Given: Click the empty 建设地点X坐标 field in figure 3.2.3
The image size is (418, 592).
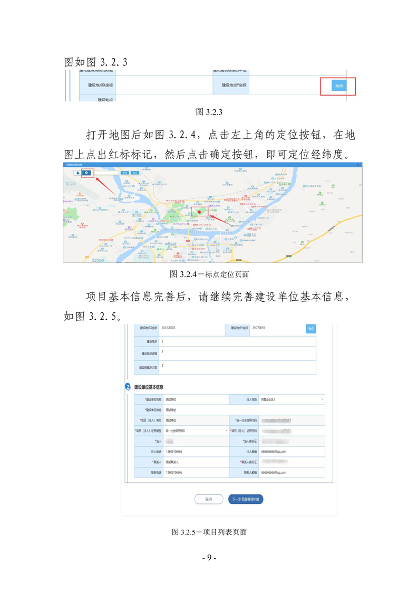Looking at the screenshot, I should (164, 85).
